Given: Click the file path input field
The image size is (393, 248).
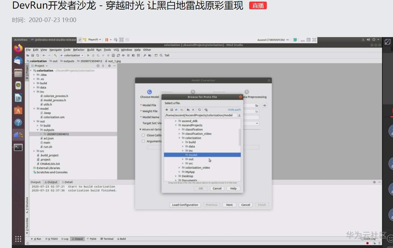Looking at the screenshot, I should pyautogui.click(x=201, y=115).
